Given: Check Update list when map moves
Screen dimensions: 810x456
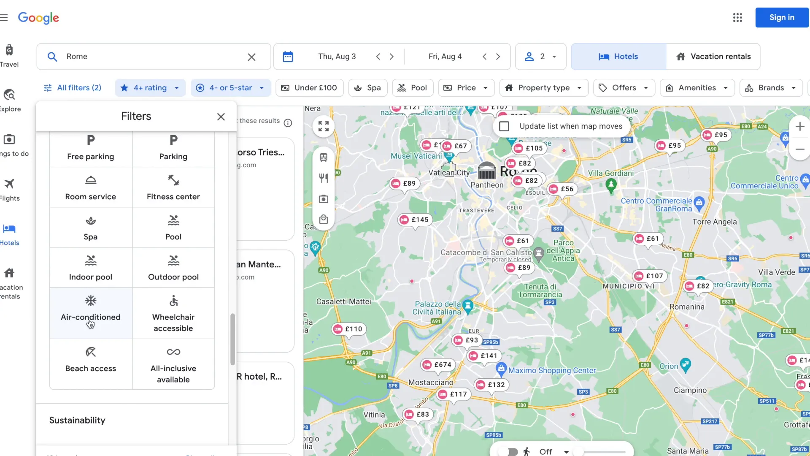Looking at the screenshot, I should tap(504, 126).
